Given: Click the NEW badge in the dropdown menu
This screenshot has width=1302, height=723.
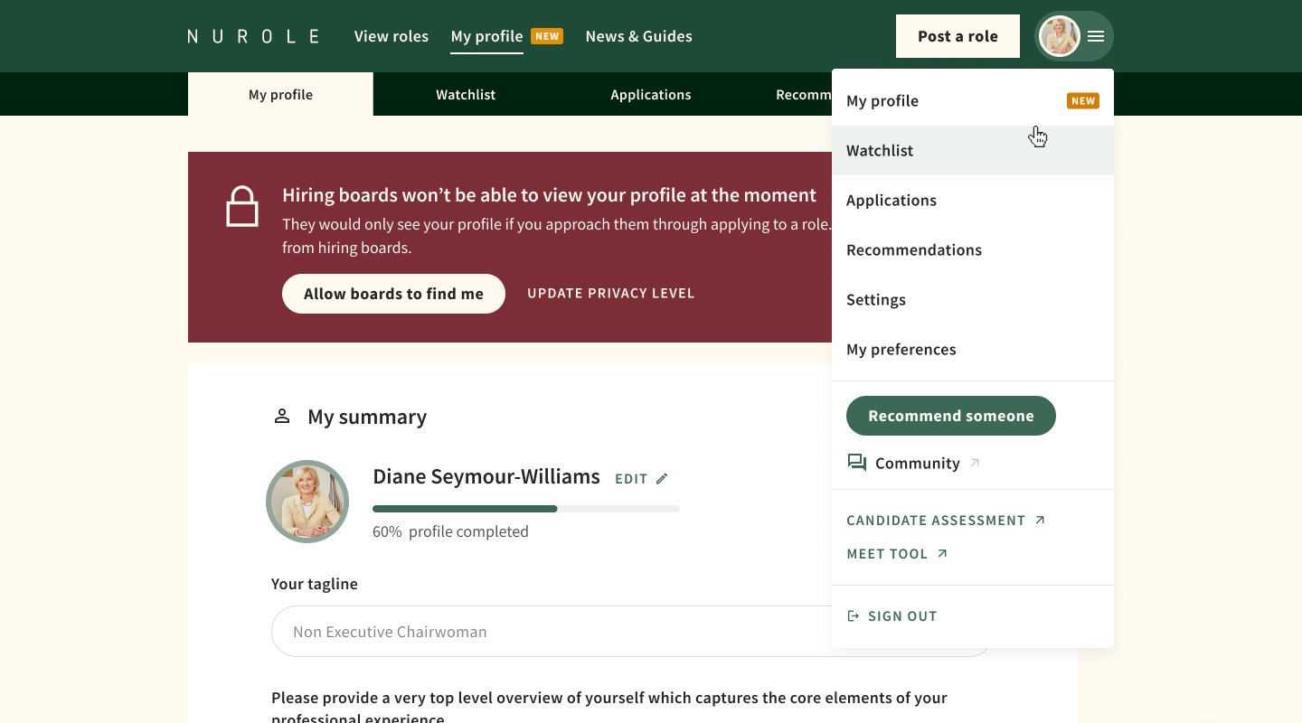Looking at the screenshot, I should coord(1083,100).
